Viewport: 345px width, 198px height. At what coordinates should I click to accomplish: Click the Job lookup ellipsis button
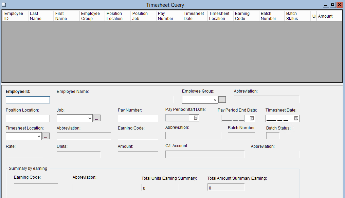pyautogui.click(x=97, y=118)
